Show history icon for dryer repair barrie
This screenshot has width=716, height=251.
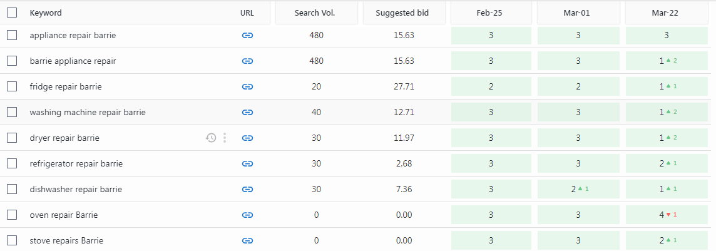210,138
